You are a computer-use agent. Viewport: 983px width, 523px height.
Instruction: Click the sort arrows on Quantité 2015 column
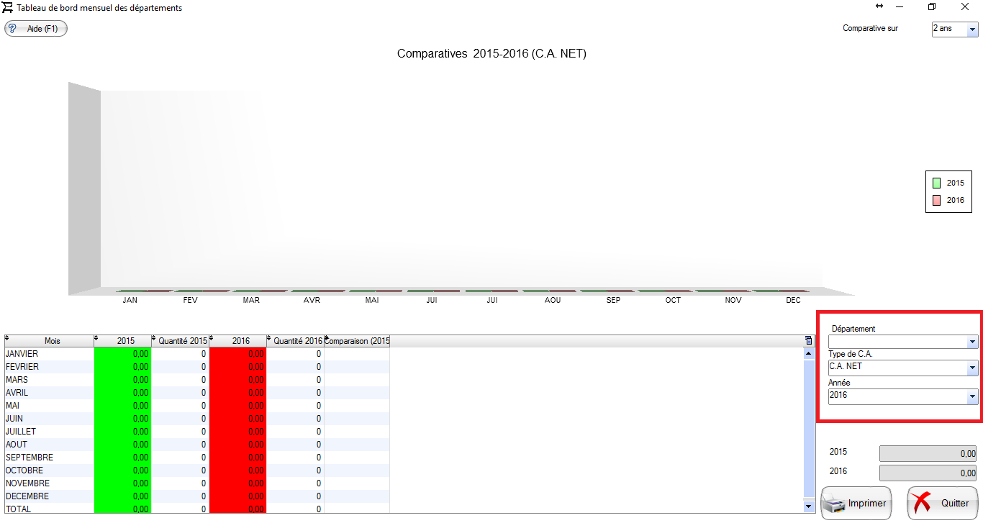click(155, 338)
